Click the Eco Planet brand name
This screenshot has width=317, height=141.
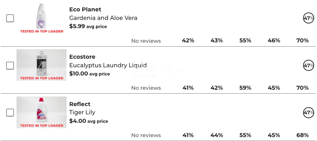(x=85, y=10)
